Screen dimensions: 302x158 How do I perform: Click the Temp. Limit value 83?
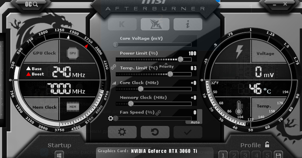[x=194, y=68]
